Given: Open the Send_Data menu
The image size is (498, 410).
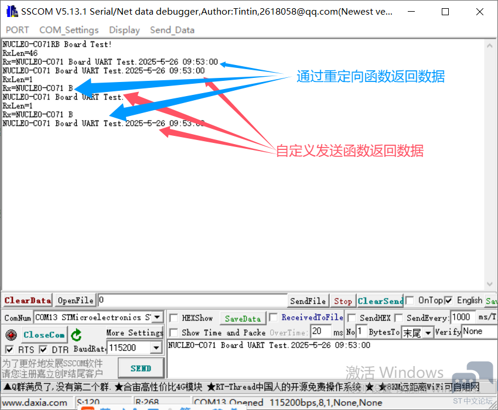Looking at the screenshot, I should (172, 30).
